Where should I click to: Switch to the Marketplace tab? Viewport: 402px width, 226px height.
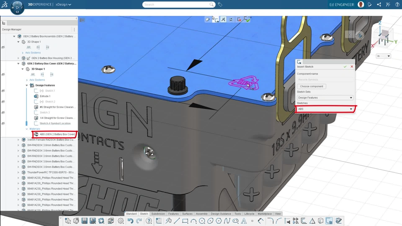point(265,214)
